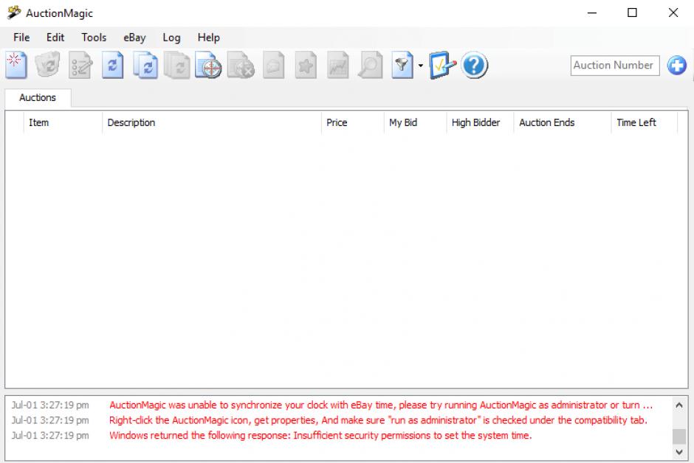Select the Auctions tab
This screenshot has width=694, height=463.
click(38, 97)
